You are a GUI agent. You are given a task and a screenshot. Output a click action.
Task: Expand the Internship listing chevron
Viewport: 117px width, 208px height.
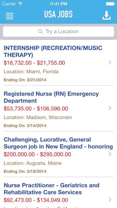110,62
